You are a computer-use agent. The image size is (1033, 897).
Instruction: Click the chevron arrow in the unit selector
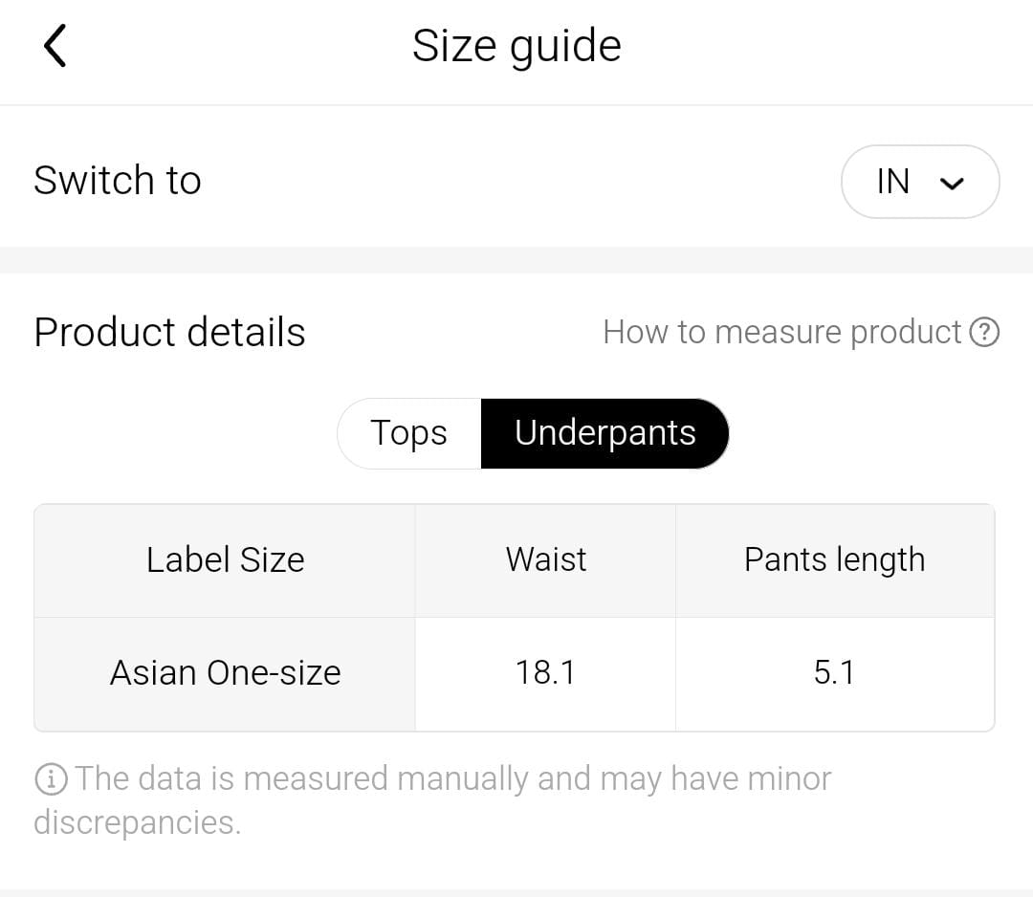pos(952,183)
